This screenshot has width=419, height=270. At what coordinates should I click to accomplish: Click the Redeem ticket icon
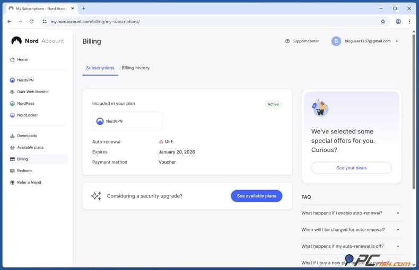[x=12, y=171]
